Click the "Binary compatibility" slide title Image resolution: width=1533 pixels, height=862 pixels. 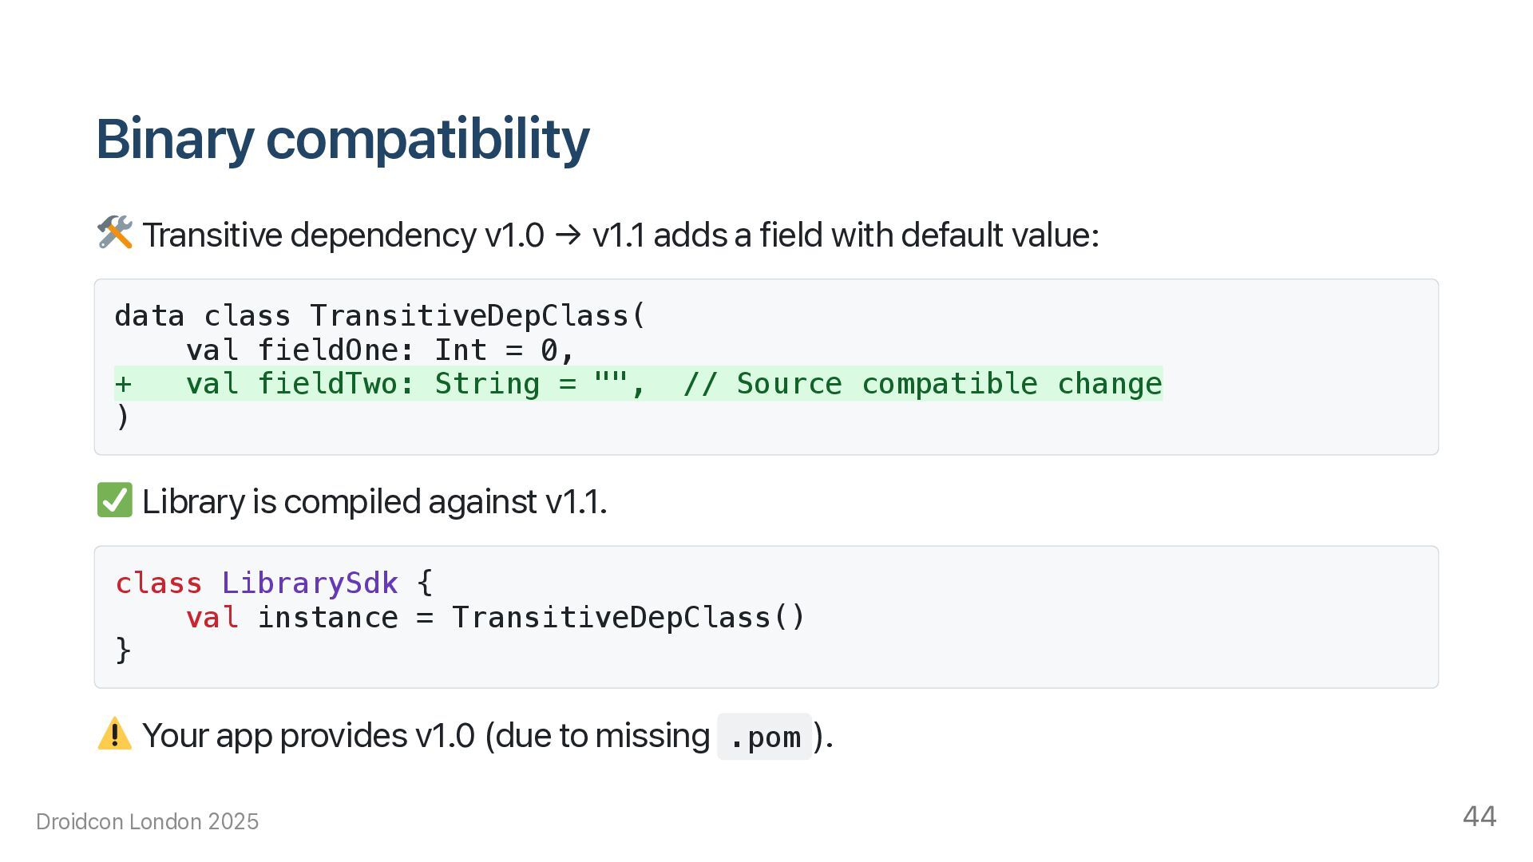(x=343, y=139)
